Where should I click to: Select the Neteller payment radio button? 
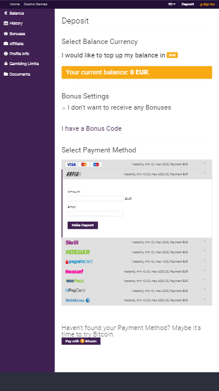(x=205, y=251)
